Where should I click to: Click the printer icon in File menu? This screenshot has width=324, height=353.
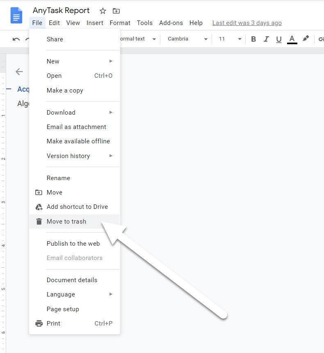[39, 323]
